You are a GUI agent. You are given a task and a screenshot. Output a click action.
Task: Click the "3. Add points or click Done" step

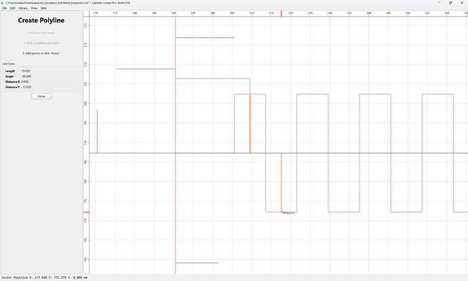click(x=41, y=53)
